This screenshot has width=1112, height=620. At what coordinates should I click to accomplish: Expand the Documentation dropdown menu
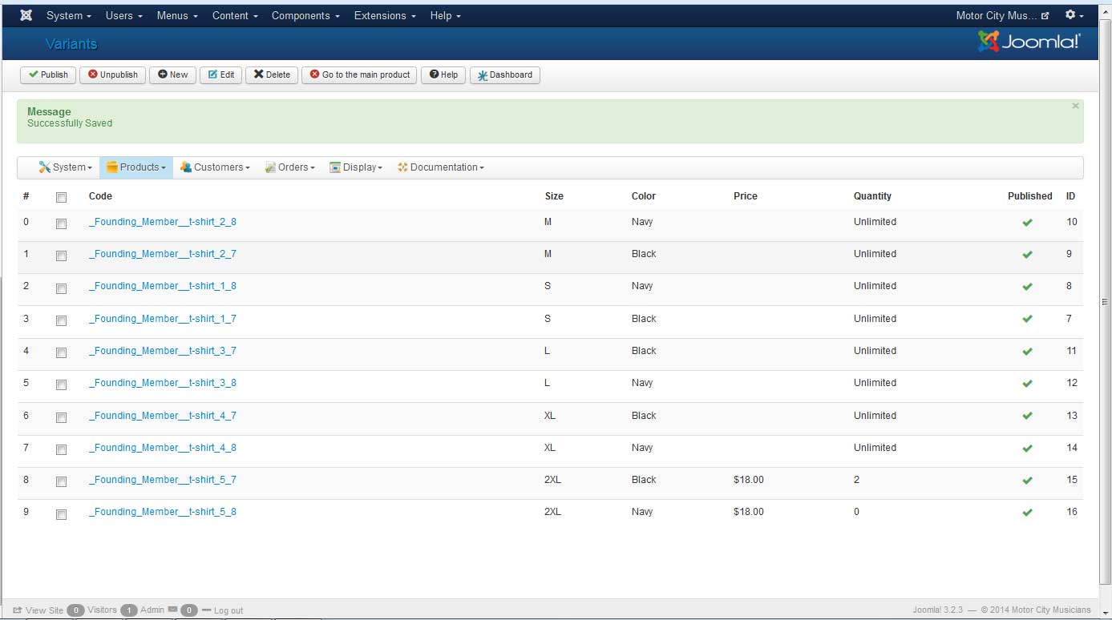(440, 167)
